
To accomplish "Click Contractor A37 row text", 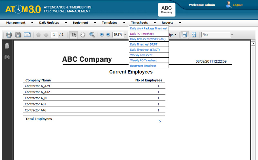I will tap(35, 104).
